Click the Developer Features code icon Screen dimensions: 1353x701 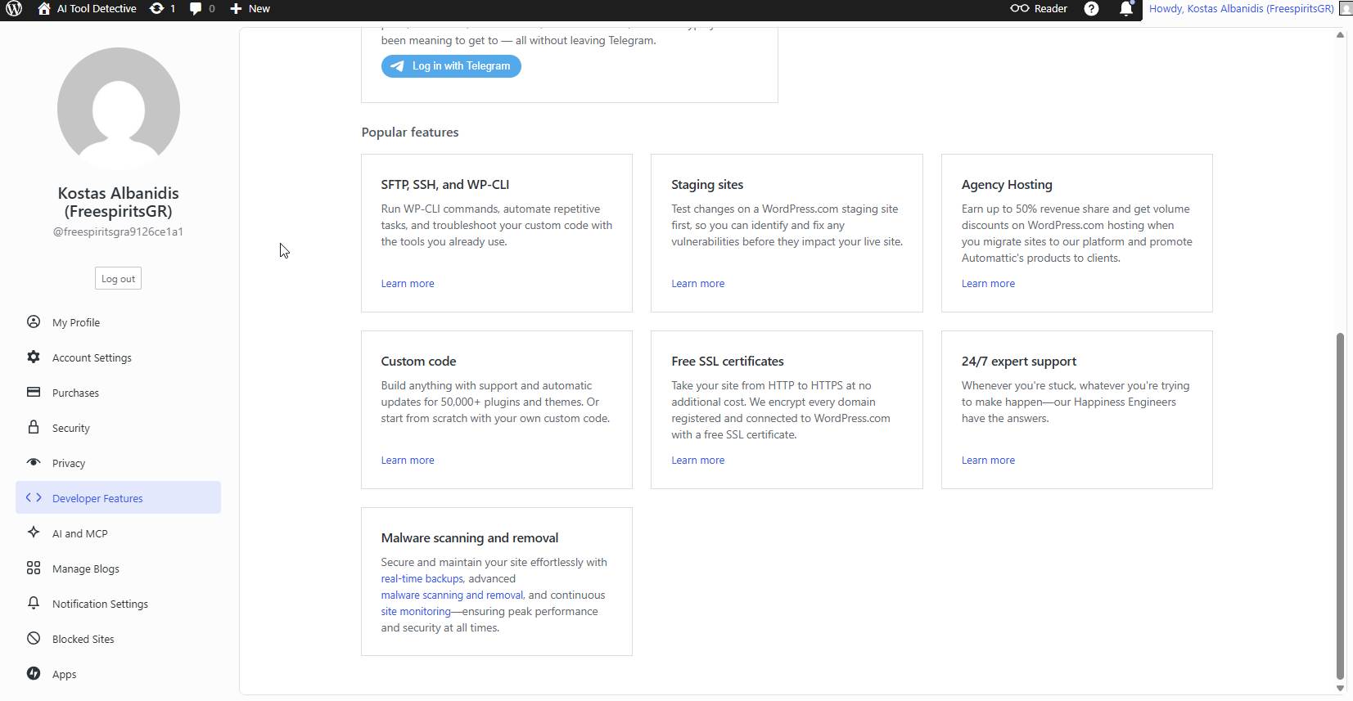[x=34, y=497]
